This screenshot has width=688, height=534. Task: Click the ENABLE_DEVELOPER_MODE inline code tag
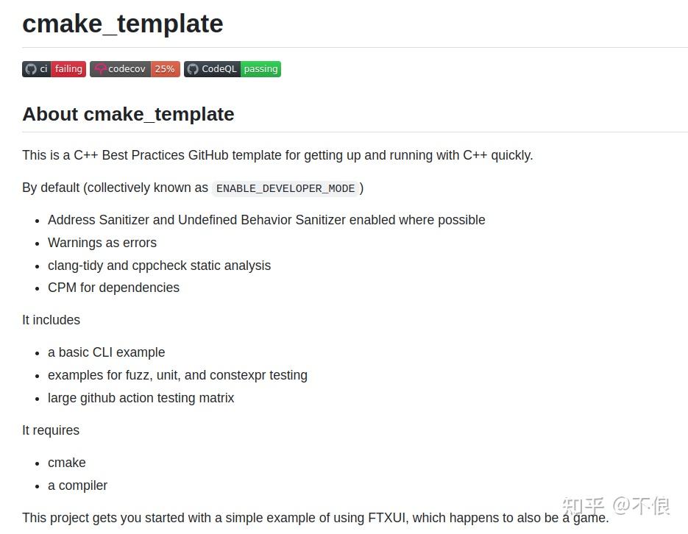[286, 188]
